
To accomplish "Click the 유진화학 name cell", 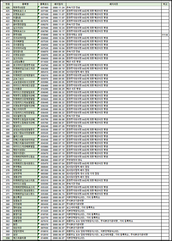I will 25,204.
